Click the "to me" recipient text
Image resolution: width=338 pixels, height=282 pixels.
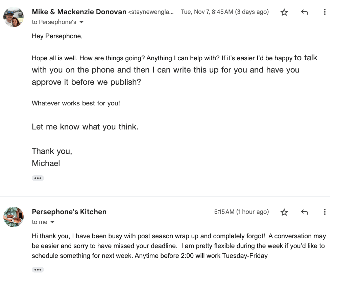[40, 222]
